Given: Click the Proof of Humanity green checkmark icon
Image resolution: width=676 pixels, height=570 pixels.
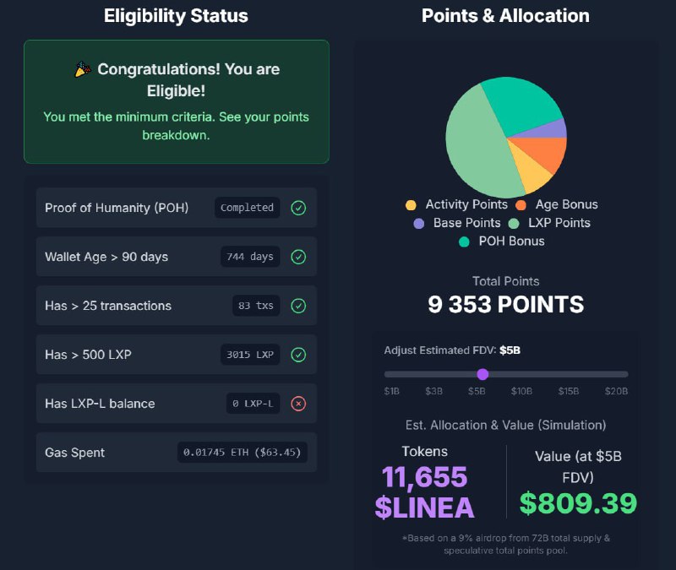Looking at the screenshot, I should [x=298, y=208].
